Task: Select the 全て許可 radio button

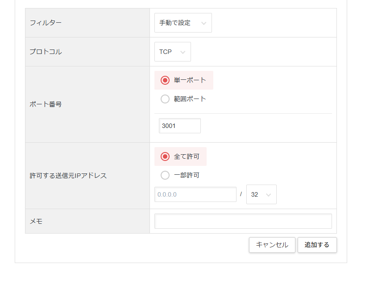Action: point(165,156)
